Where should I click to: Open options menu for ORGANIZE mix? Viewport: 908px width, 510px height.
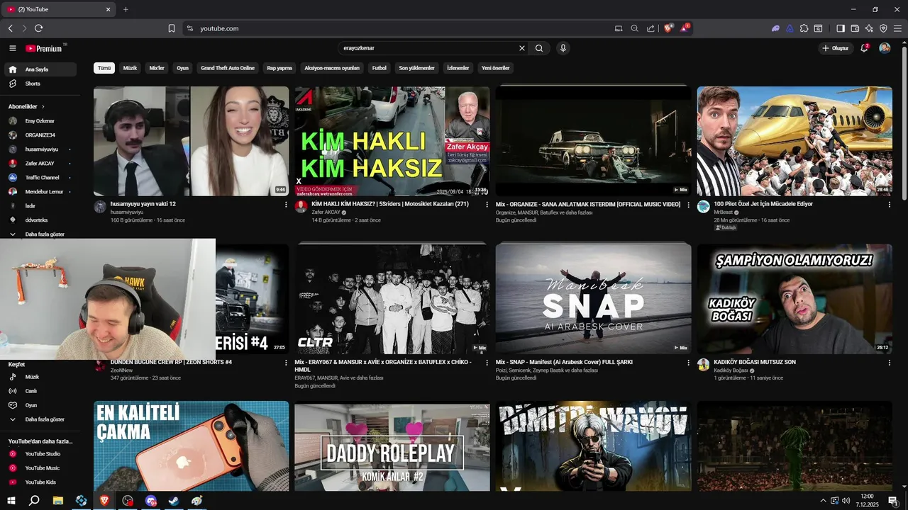(688, 204)
